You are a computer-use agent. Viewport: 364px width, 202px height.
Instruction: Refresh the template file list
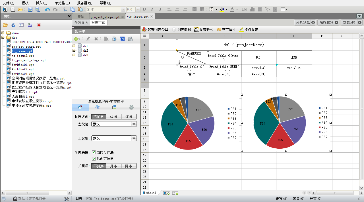[13, 25]
